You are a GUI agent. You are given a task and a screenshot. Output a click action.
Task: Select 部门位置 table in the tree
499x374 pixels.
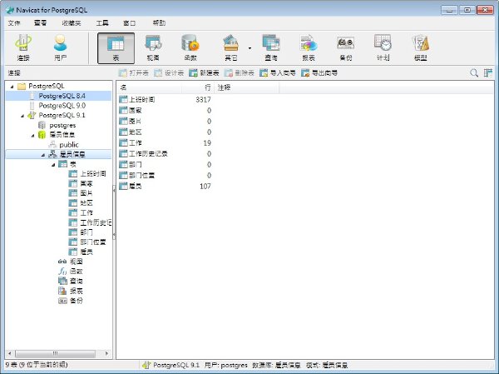tap(92, 242)
